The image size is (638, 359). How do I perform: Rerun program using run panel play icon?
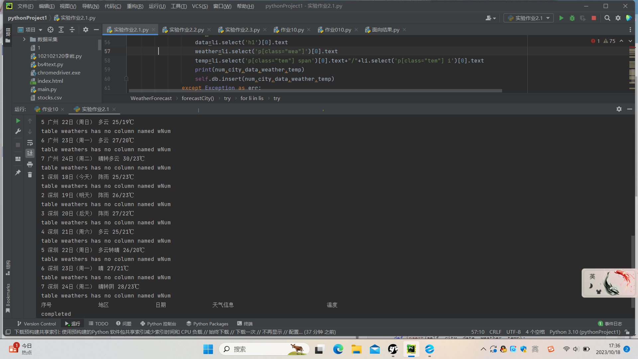tap(18, 121)
